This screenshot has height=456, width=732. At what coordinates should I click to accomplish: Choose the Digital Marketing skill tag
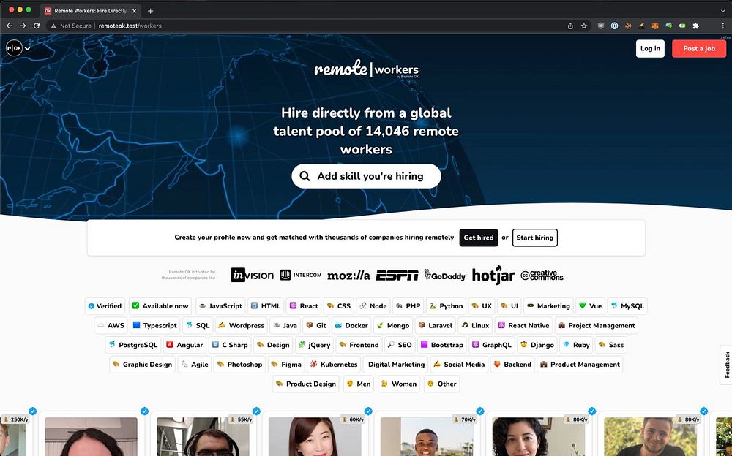[x=395, y=365]
